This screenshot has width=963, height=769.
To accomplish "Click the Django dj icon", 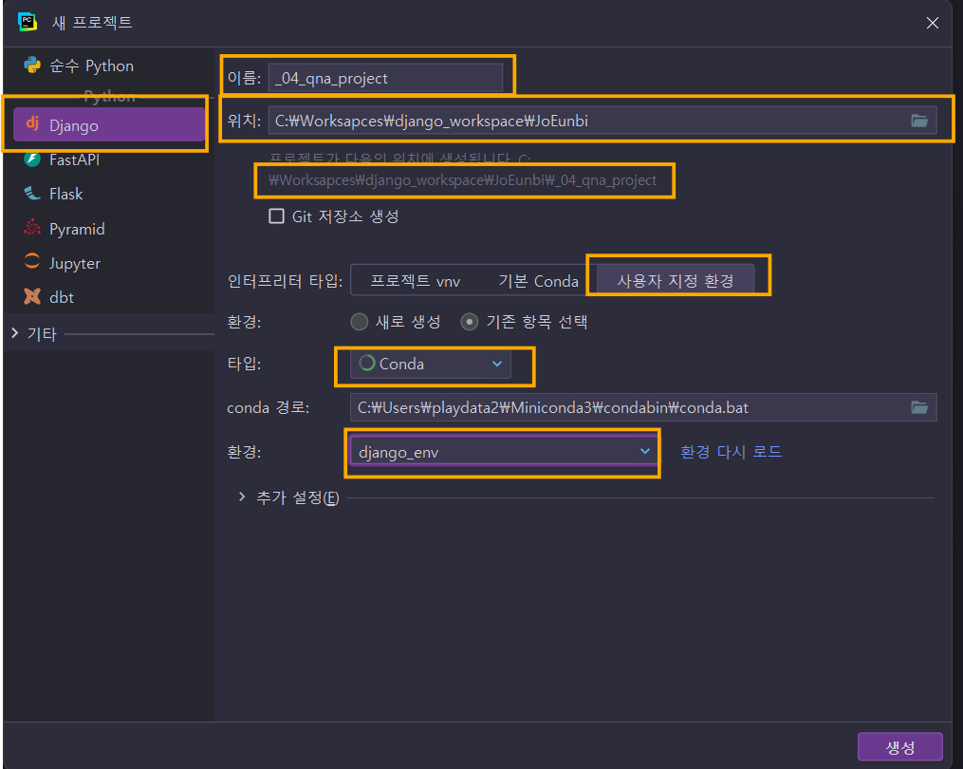I will click(32, 123).
